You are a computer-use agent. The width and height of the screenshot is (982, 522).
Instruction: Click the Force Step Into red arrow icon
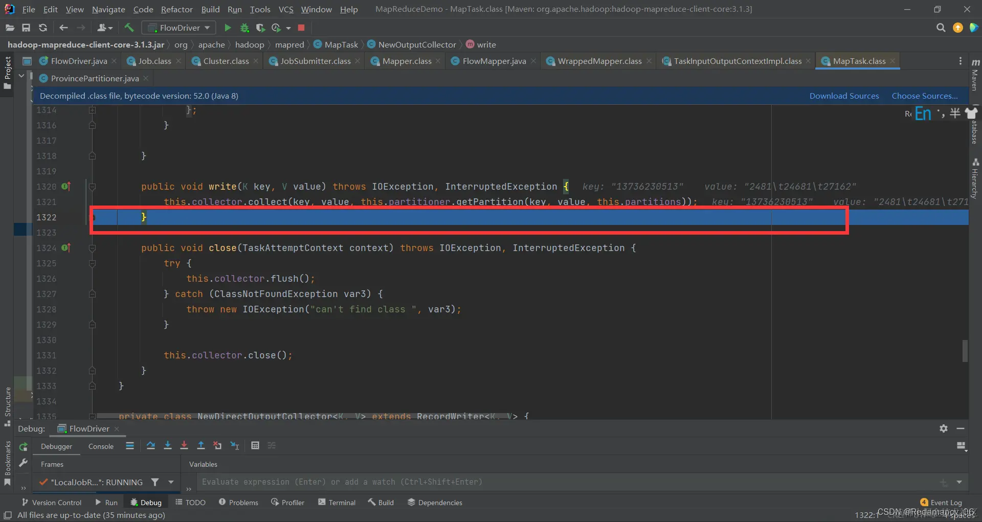pyautogui.click(x=184, y=446)
